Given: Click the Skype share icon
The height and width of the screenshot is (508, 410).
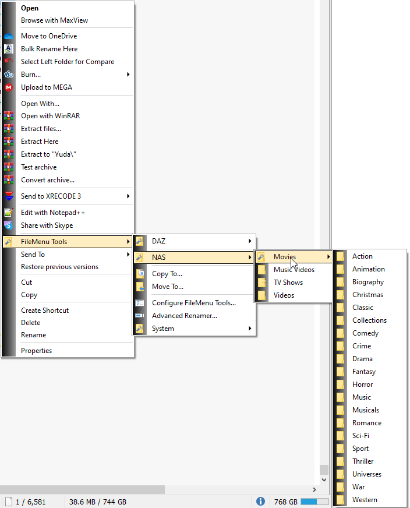Looking at the screenshot, I should (9, 225).
